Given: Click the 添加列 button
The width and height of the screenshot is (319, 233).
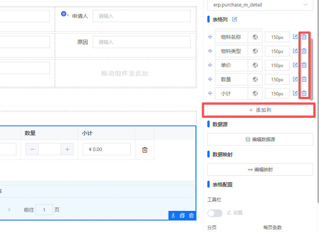Looking at the screenshot, I should click(260, 110).
